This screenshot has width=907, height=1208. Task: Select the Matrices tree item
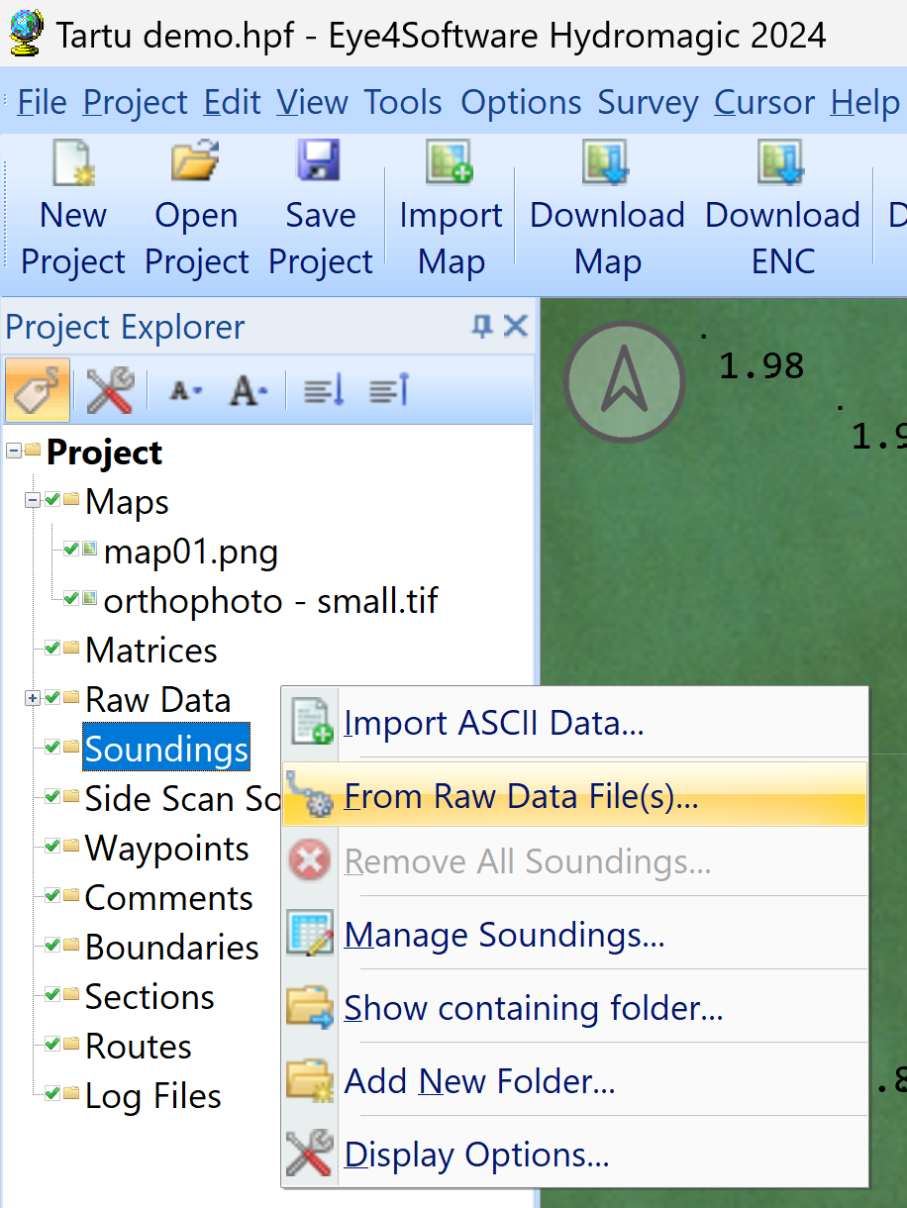pyautogui.click(x=151, y=650)
